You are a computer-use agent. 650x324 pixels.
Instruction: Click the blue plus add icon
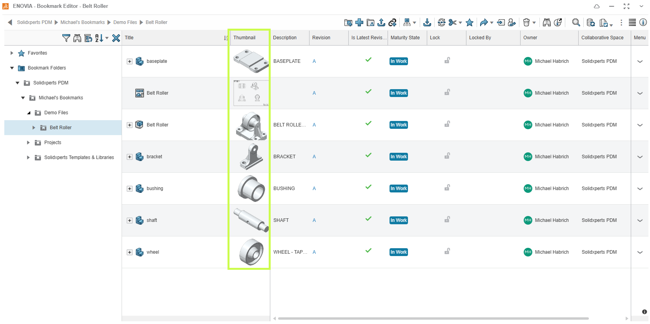pos(359,23)
